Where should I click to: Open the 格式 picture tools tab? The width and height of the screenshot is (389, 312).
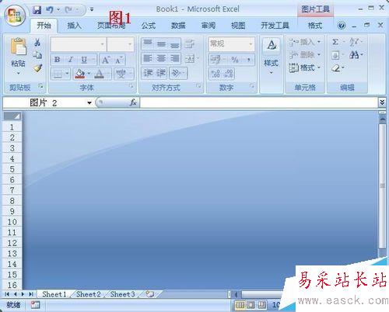point(315,26)
